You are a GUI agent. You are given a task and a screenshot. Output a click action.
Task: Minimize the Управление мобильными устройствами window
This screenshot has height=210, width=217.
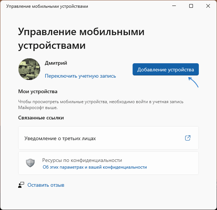pos(174,6)
